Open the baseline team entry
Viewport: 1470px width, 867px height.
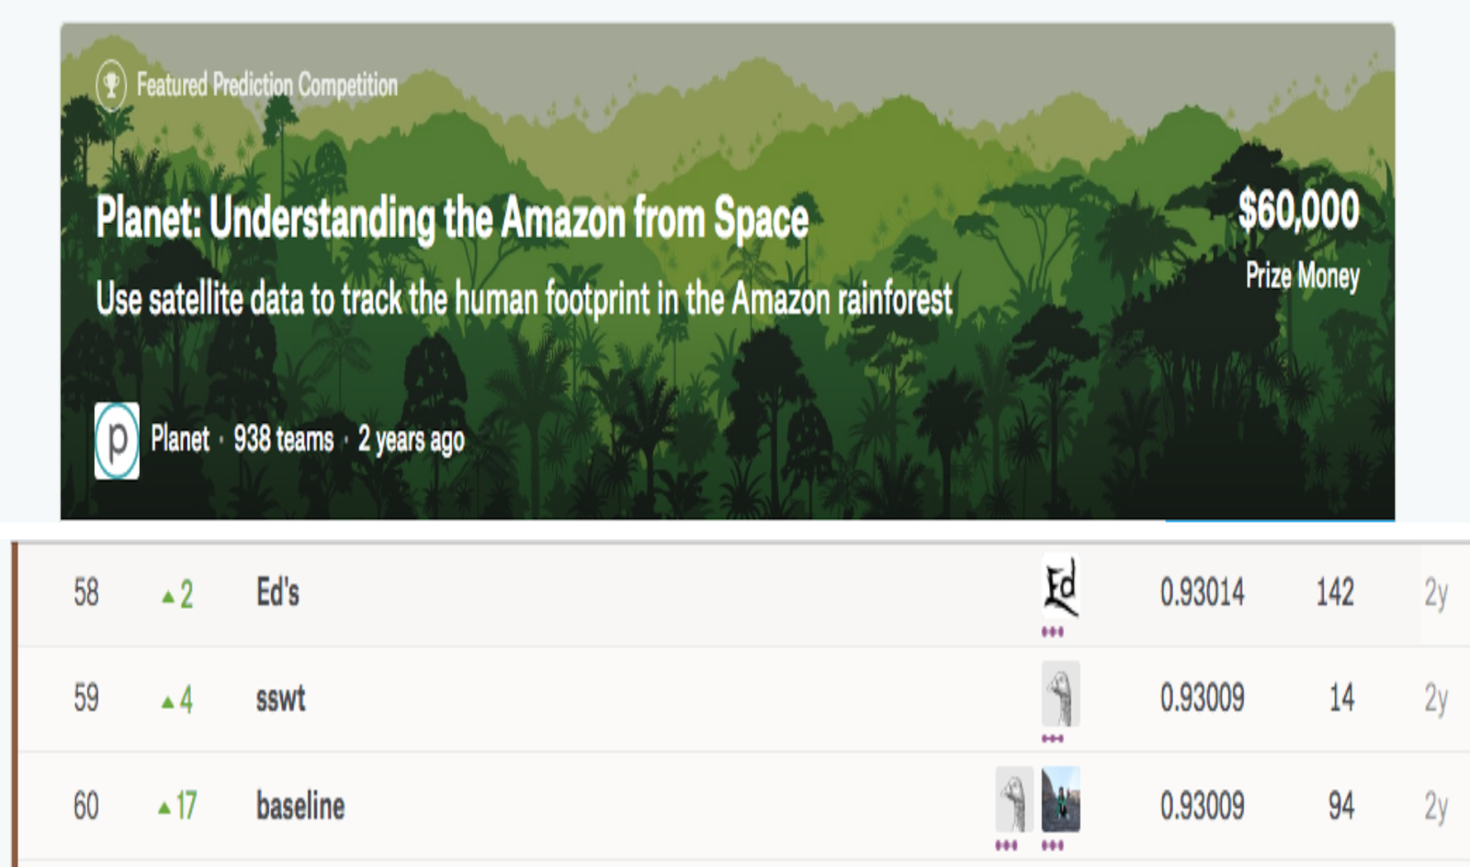[300, 806]
